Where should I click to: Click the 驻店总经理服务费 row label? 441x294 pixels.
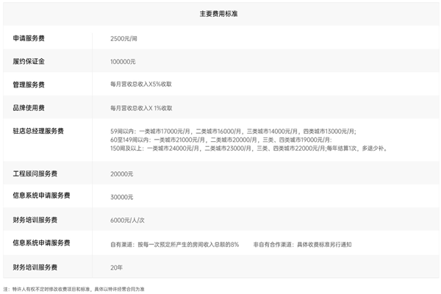tap(38, 131)
